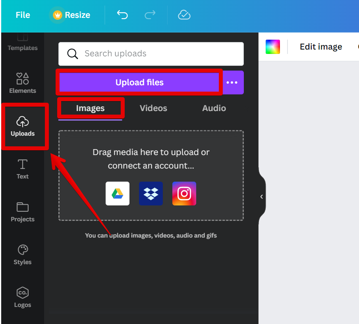Image resolution: width=359 pixels, height=324 pixels.
Task: Click the search magnifier icon
Action: pos(72,54)
